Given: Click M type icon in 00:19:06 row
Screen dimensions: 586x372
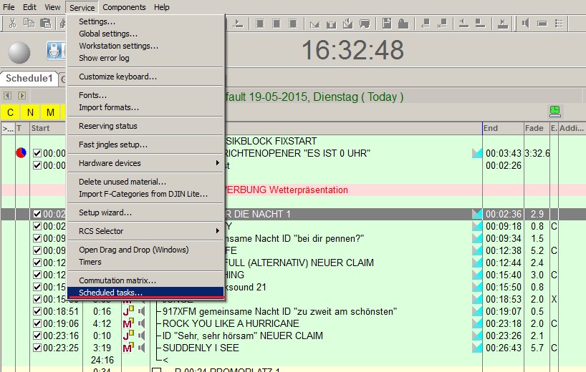Looking at the screenshot, I should pyautogui.click(x=128, y=323).
